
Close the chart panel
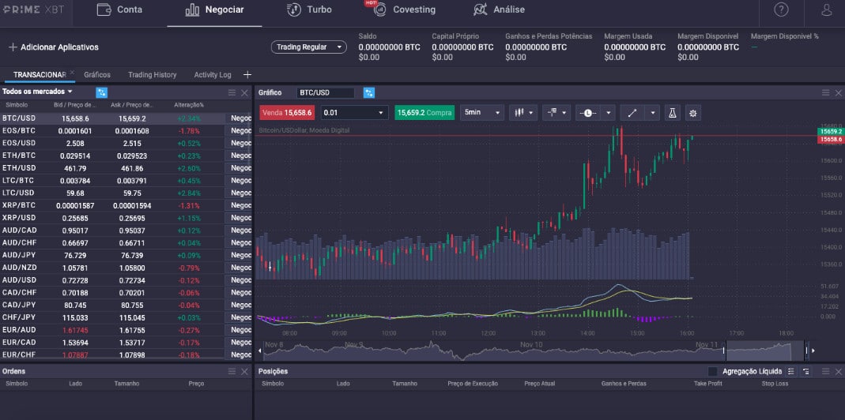(x=839, y=92)
